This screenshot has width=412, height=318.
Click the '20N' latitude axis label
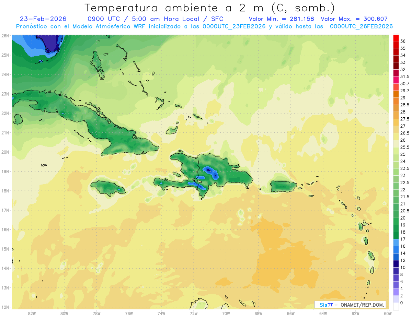point(5,152)
